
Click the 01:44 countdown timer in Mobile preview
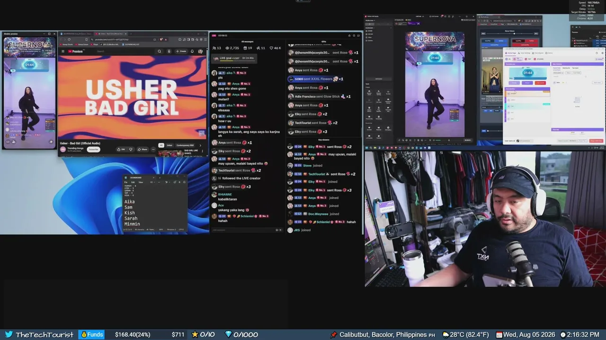click(x=30, y=64)
